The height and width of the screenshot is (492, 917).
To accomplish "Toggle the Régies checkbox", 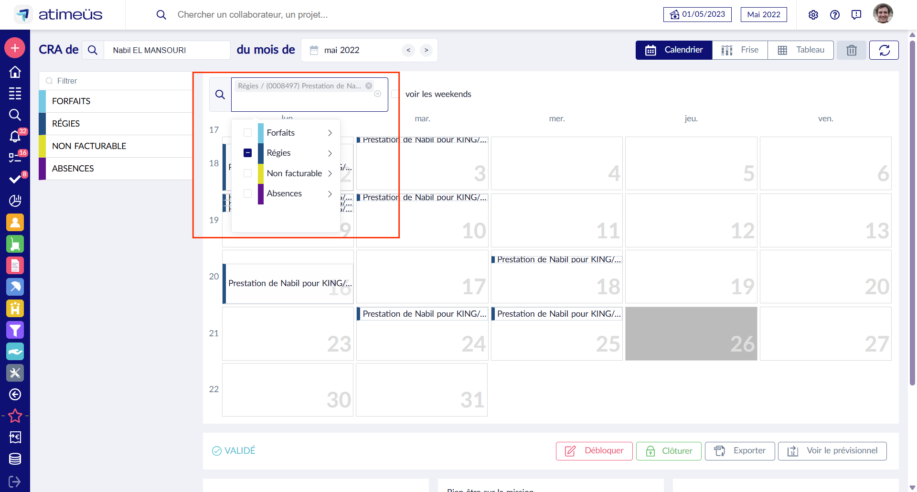I will [247, 153].
